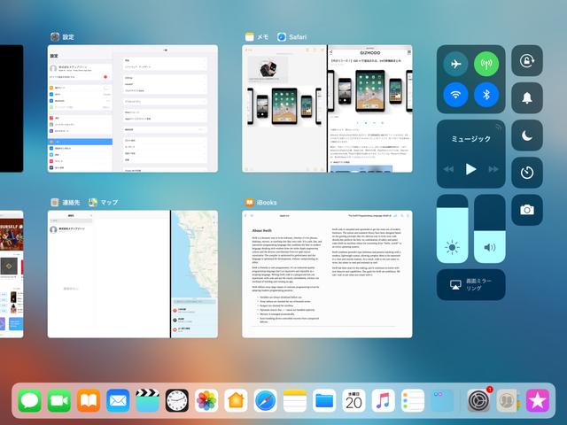This screenshot has height=425, width=567.
Task: Open Messages from the dock
Action: coord(29,400)
